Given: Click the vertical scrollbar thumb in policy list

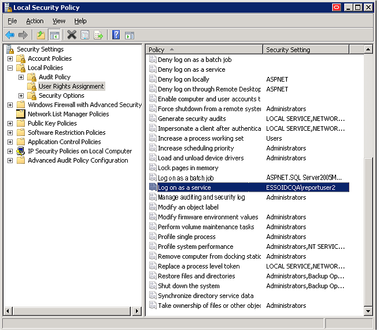Looking at the screenshot, I should [368, 231].
